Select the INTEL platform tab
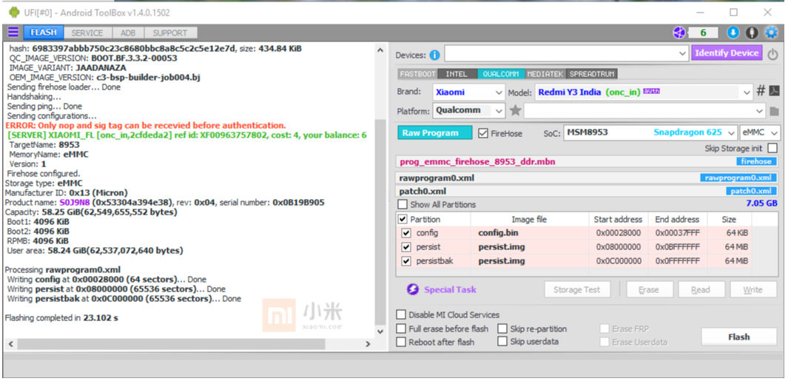Viewport: 791px width, 384px height. click(x=457, y=74)
